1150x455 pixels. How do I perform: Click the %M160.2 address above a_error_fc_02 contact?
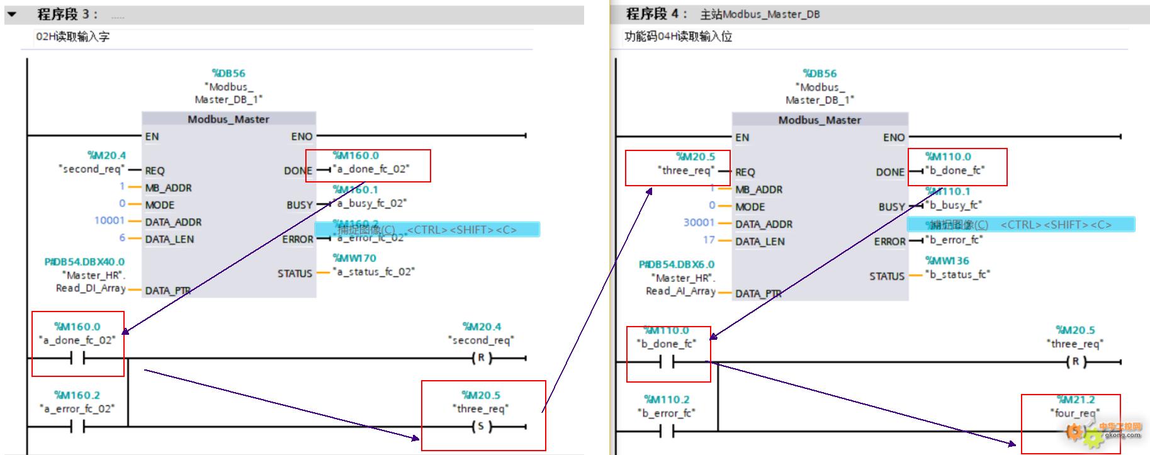point(77,395)
